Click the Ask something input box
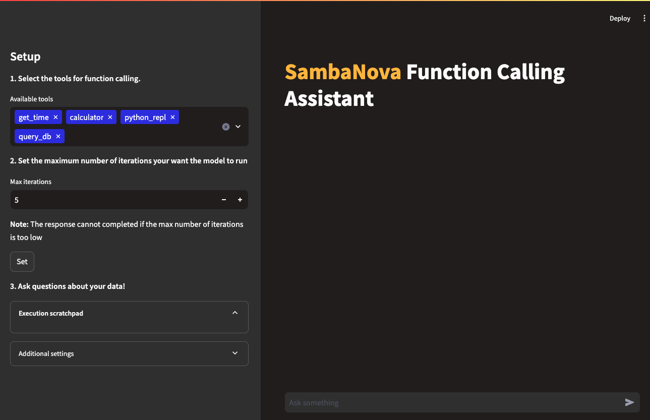The image size is (650, 420). coord(454,402)
